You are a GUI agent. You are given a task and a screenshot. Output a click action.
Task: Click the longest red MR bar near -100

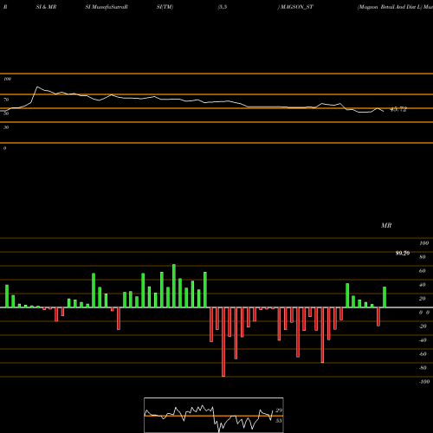pyautogui.click(x=223, y=342)
